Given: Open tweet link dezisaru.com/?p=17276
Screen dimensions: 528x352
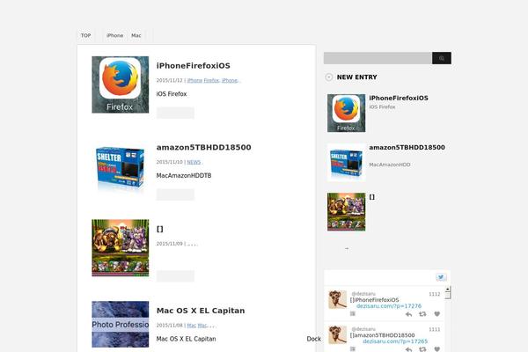Looking at the screenshot, I should (x=388, y=305).
